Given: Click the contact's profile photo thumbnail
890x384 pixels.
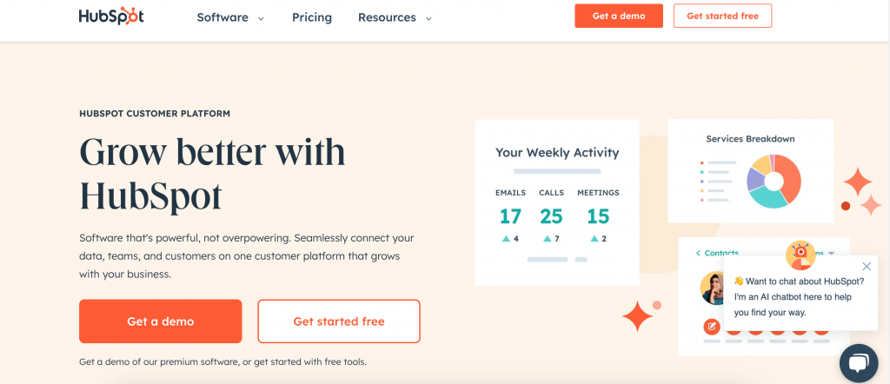Looking at the screenshot, I should click(x=713, y=288).
